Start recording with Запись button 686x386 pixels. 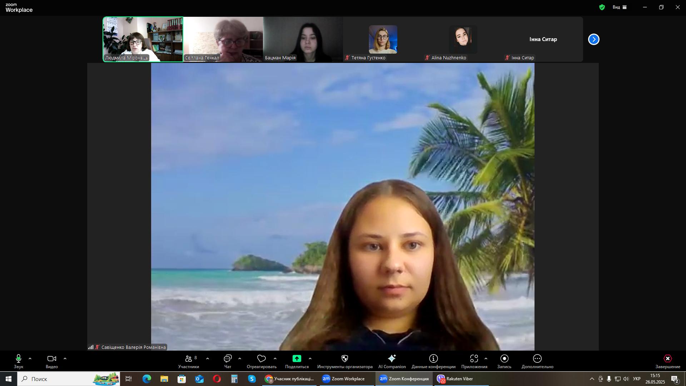coord(504,361)
